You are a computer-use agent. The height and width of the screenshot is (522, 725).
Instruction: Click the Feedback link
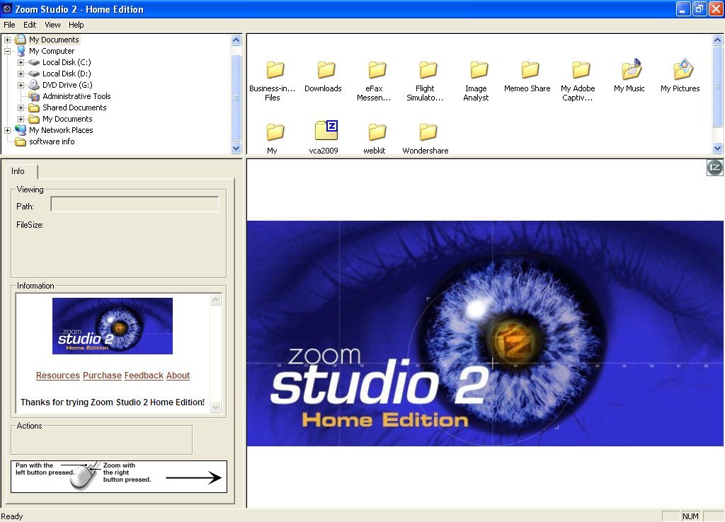tap(144, 376)
